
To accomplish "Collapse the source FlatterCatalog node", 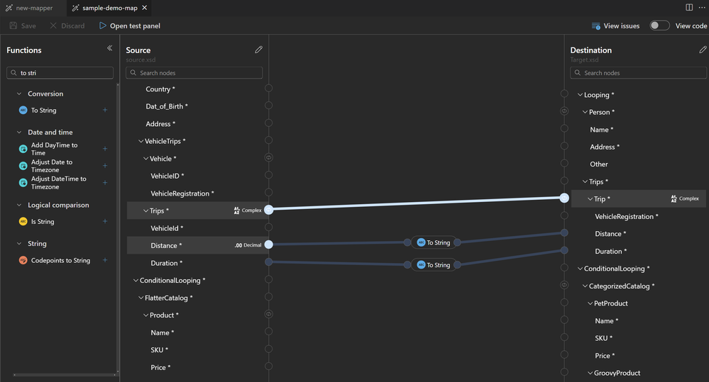I will (x=141, y=298).
